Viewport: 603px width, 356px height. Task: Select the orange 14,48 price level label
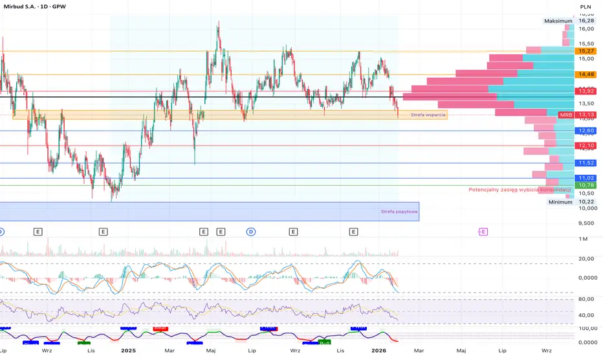(586, 74)
